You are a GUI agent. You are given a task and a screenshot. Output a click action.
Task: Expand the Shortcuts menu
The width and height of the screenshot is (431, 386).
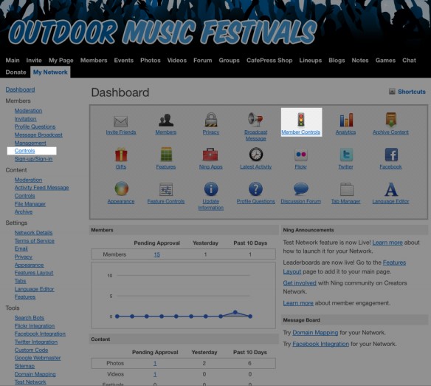point(407,92)
